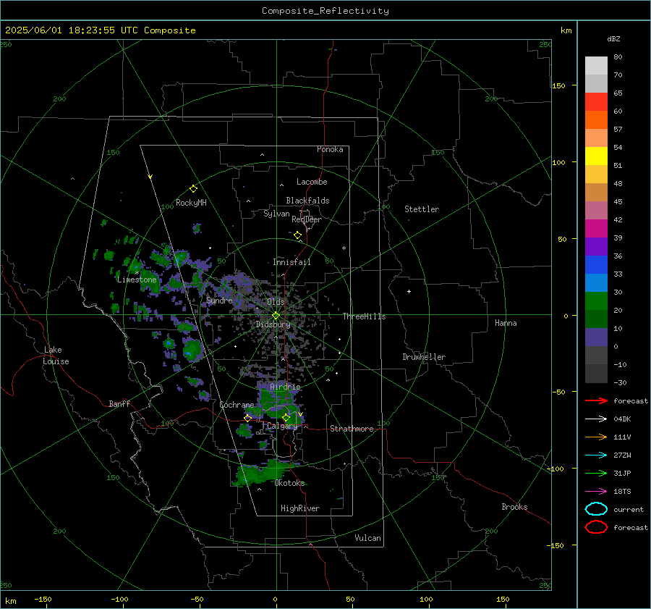This screenshot has width=651, height=609.
Task: Click the yellow radar-center diamond at Didsbury
Action: point(276,316)
